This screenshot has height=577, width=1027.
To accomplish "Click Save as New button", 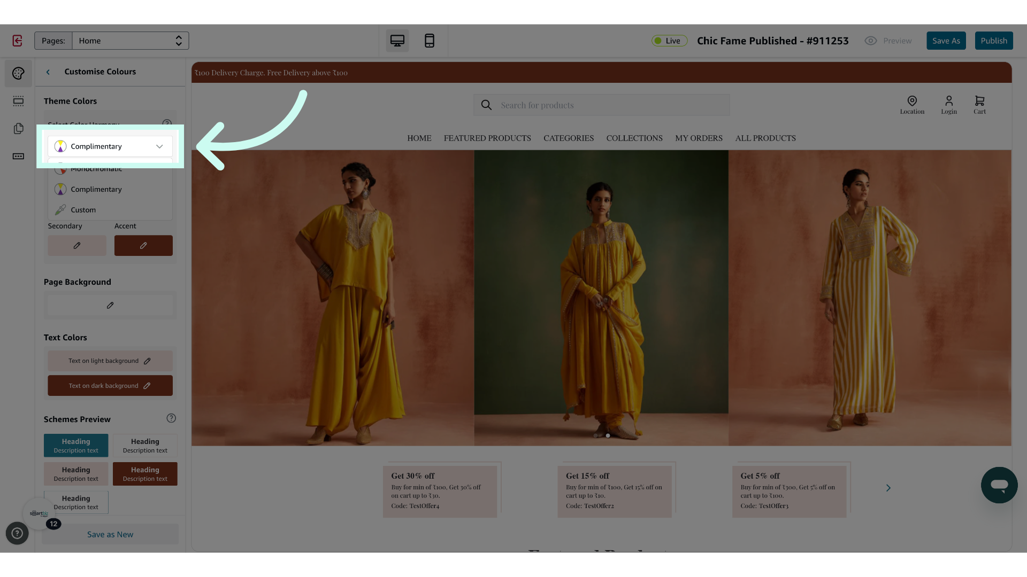I will pos(110,534).
